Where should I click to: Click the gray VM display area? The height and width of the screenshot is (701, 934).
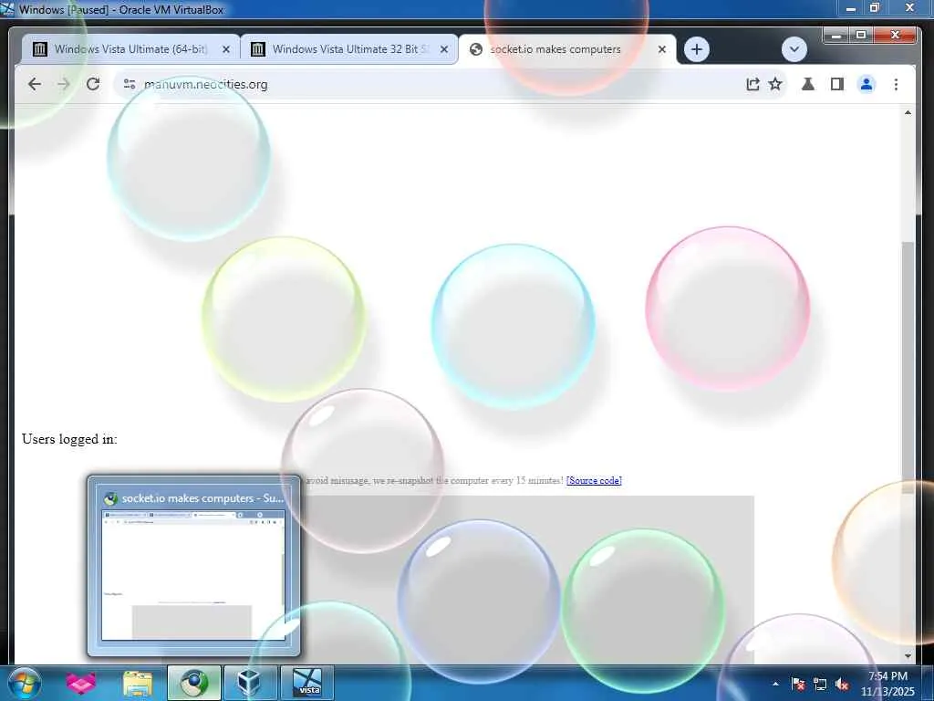458,580
